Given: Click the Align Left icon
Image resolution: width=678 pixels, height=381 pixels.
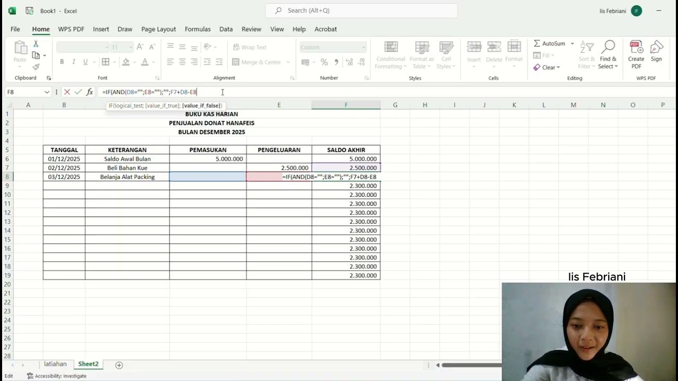Looking at the screenshot, I should pyautogui.click(x=170, y=62).
